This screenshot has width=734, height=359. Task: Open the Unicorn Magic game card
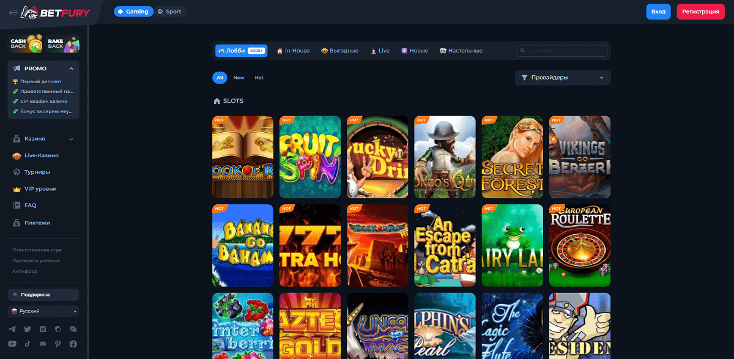pyautogui.click(x=377, y=326)
